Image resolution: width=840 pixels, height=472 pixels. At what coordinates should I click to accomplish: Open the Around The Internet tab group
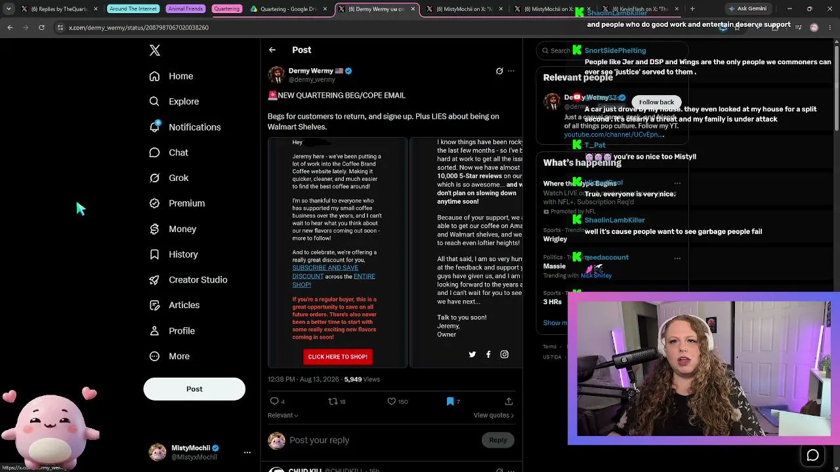pos(133,9)
